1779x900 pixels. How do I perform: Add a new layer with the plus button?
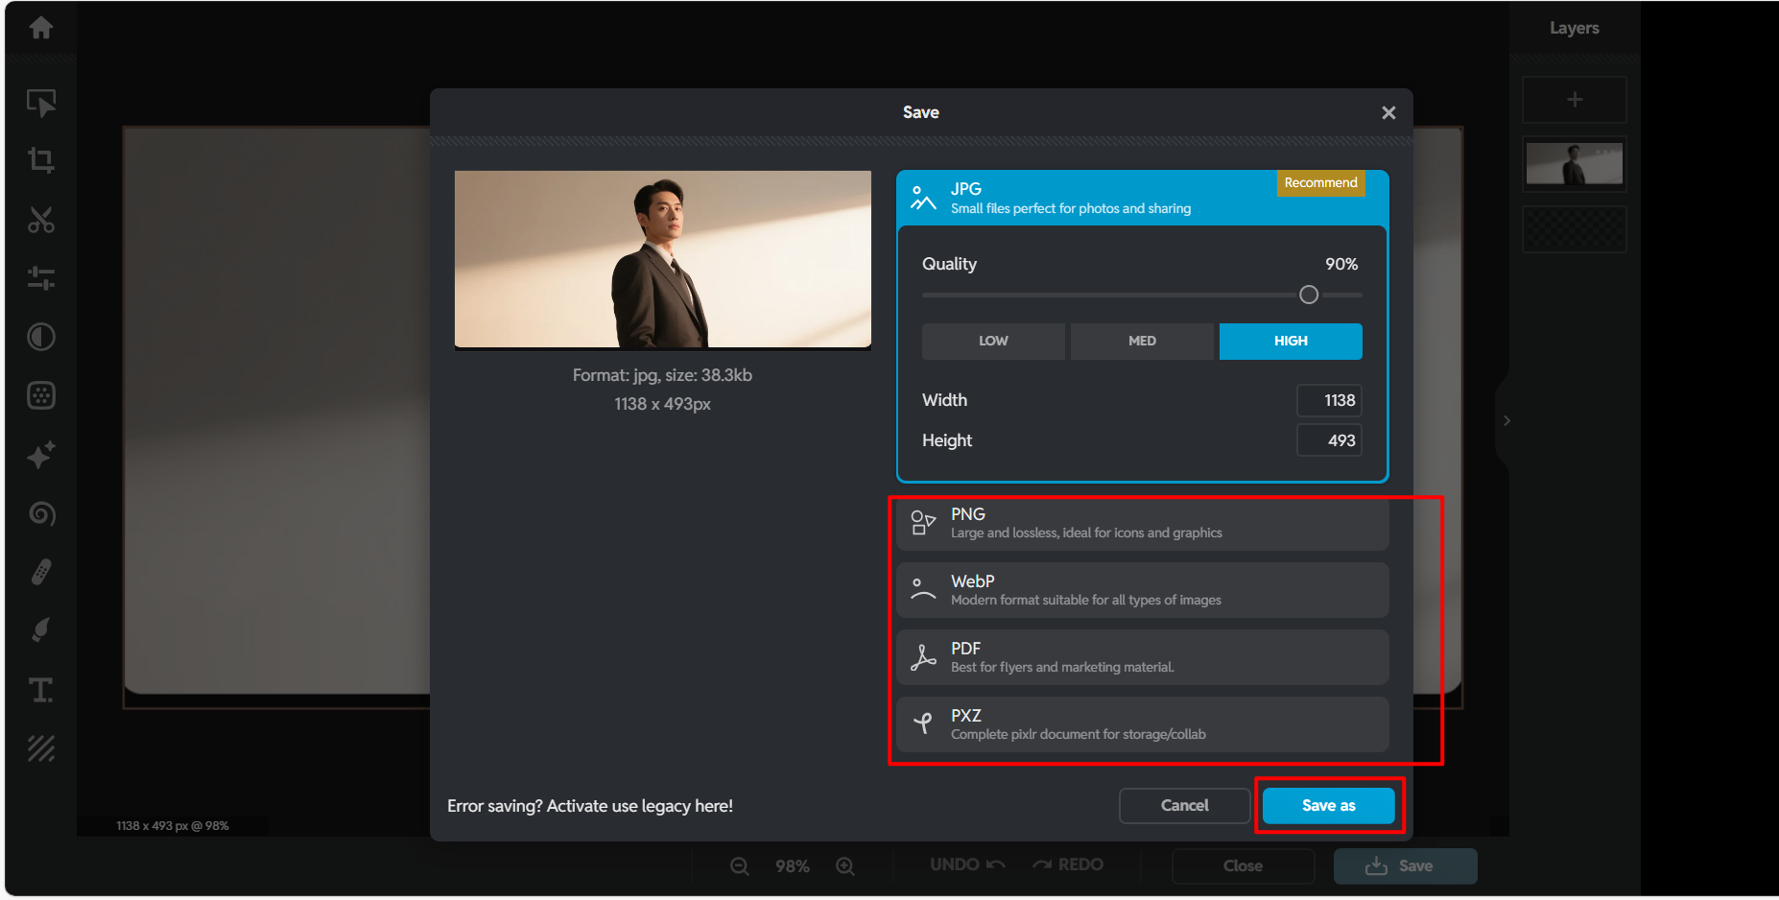click(x=1575, y=100)
